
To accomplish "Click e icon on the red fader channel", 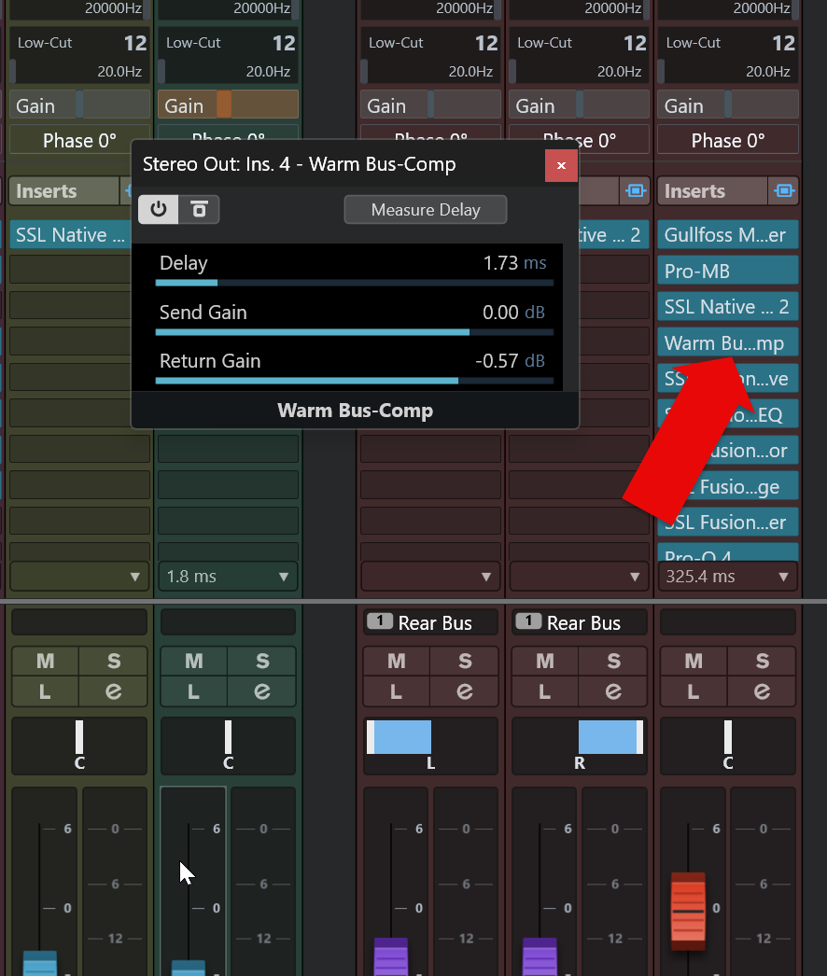I will (x=763, y=690).
